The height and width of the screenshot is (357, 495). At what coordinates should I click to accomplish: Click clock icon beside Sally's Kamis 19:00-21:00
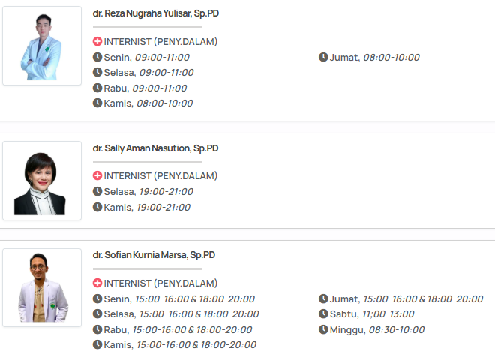[97, 207]
